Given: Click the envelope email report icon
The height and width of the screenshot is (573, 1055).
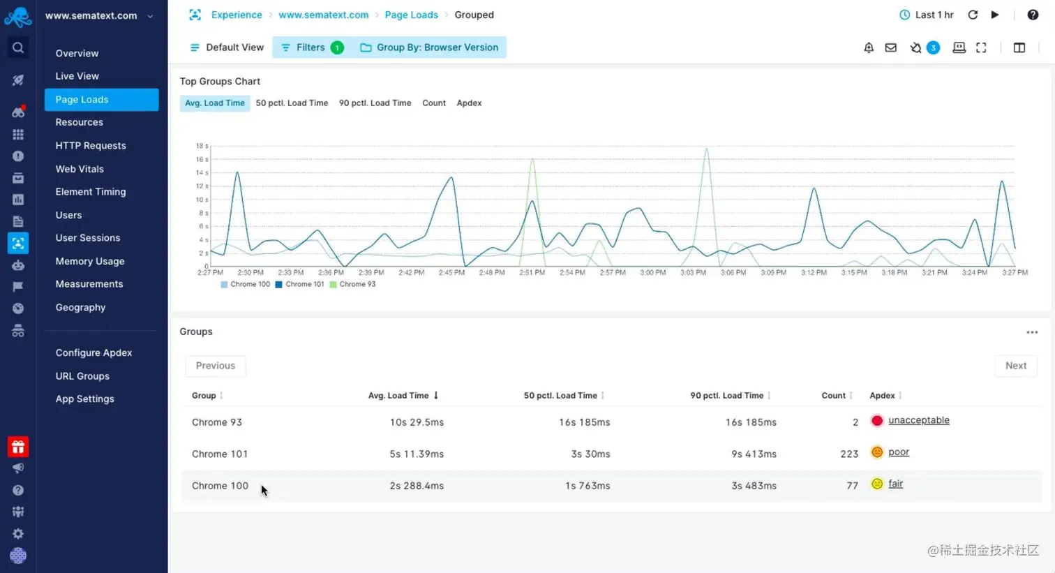Looking at the screenshot, I should (891, 47).
